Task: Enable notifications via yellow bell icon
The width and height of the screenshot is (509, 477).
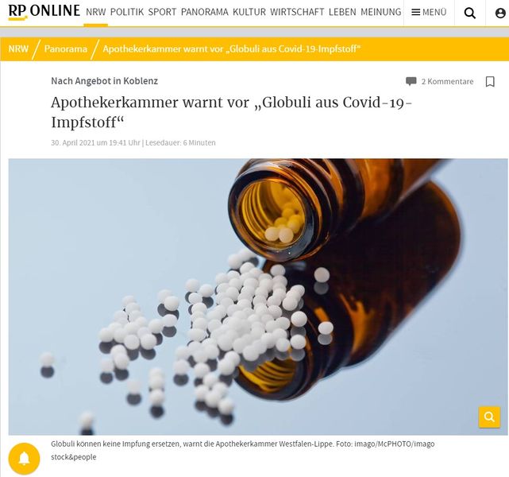Action: tap(24, 459)
